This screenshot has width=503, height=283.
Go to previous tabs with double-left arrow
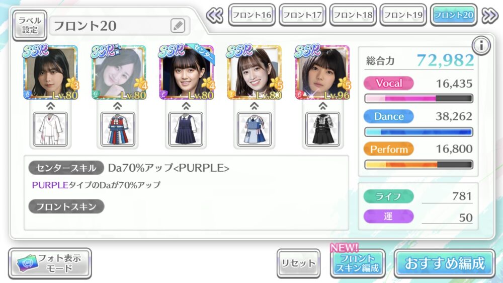click(x=215, y=15)
